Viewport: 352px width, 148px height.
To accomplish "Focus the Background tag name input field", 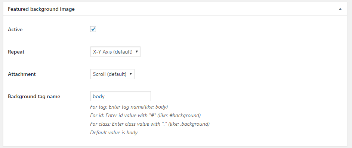I will [121, 96].
